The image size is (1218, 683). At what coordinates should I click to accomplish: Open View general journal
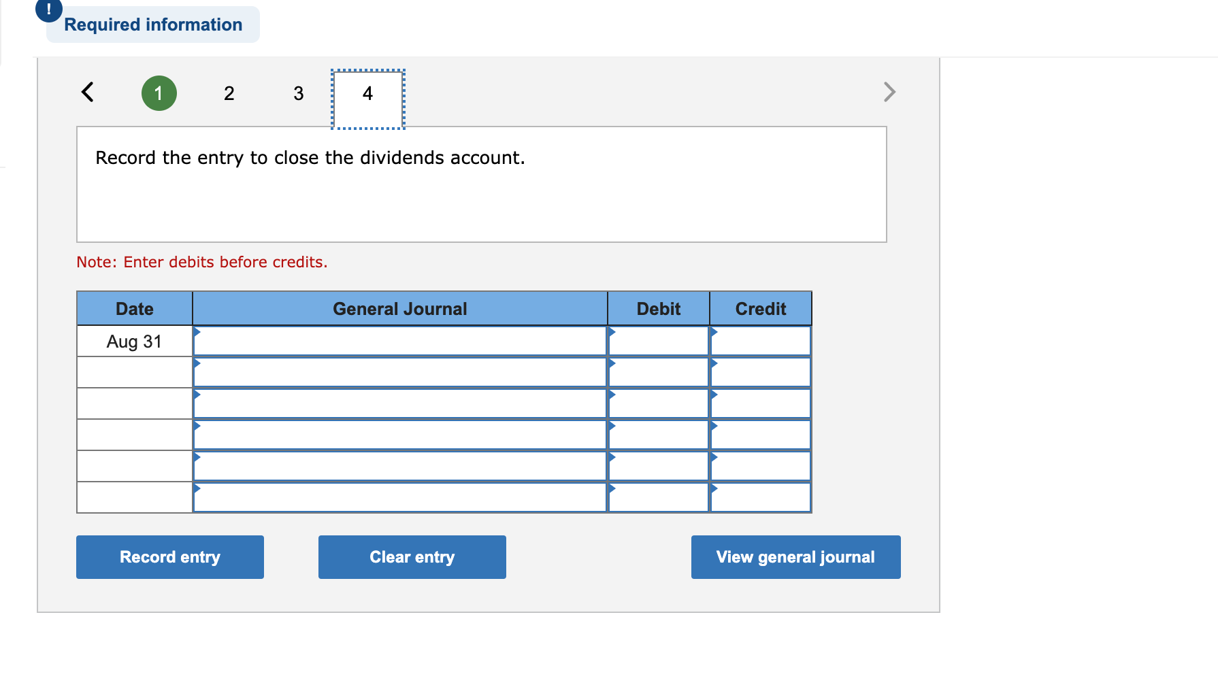pyautogui.click(x=796, y=557)
